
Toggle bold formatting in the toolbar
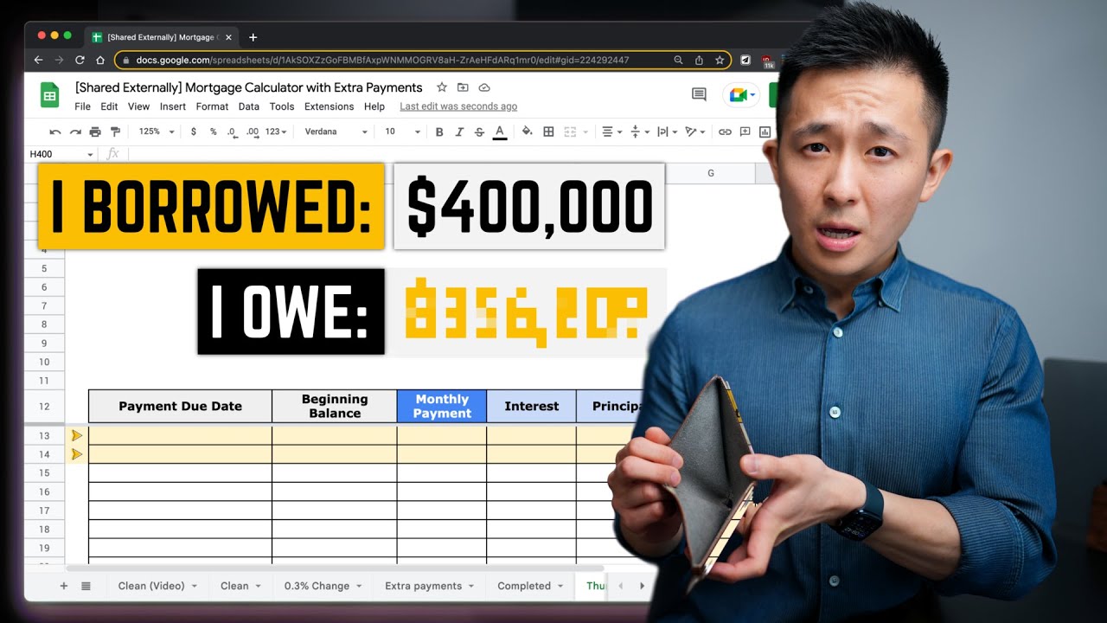[439, 132]
